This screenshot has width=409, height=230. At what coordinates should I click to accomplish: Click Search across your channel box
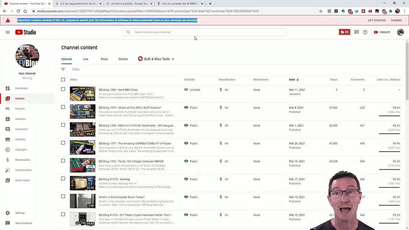coord(204,32)
